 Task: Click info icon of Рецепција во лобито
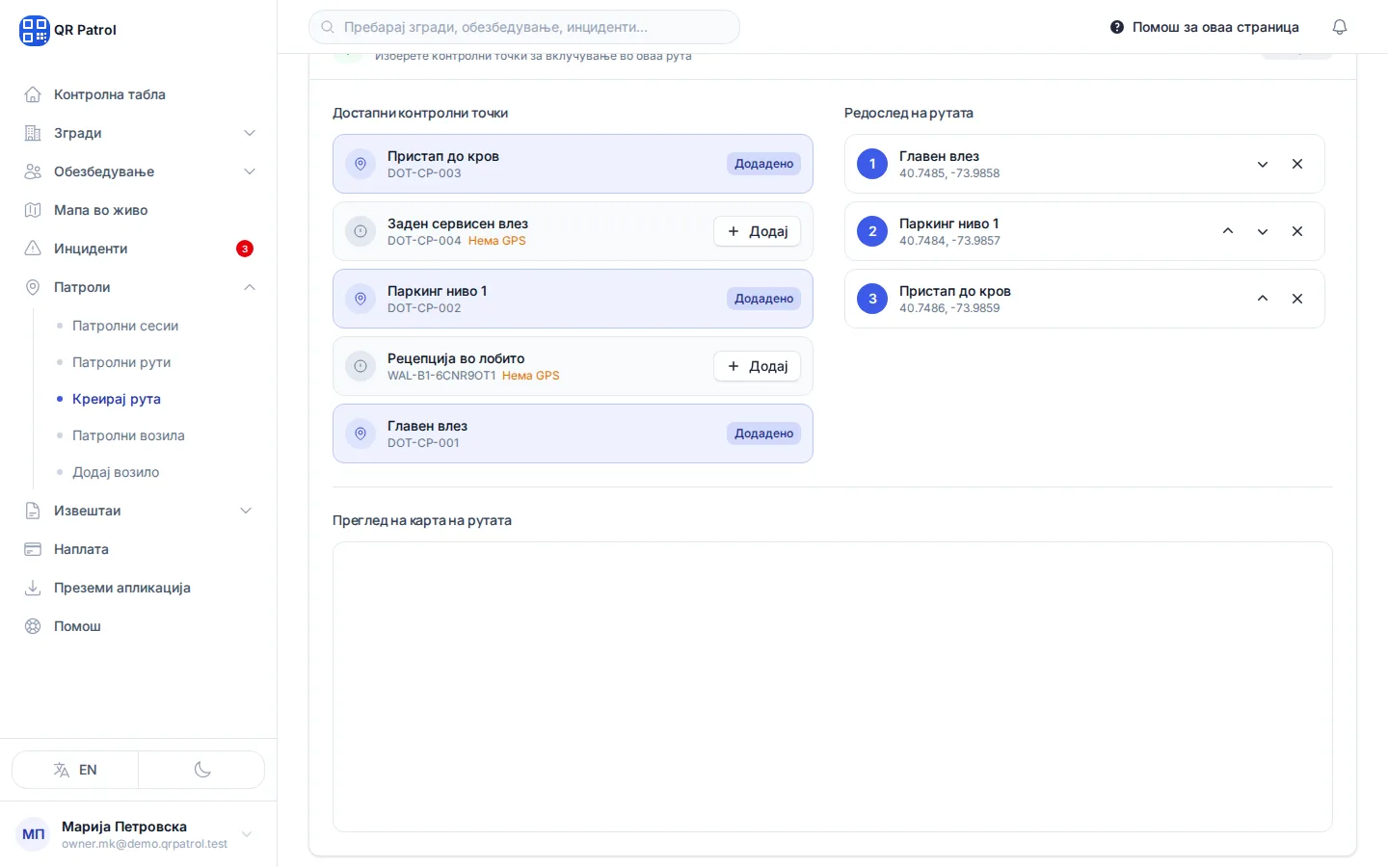(x=360, y=366)
